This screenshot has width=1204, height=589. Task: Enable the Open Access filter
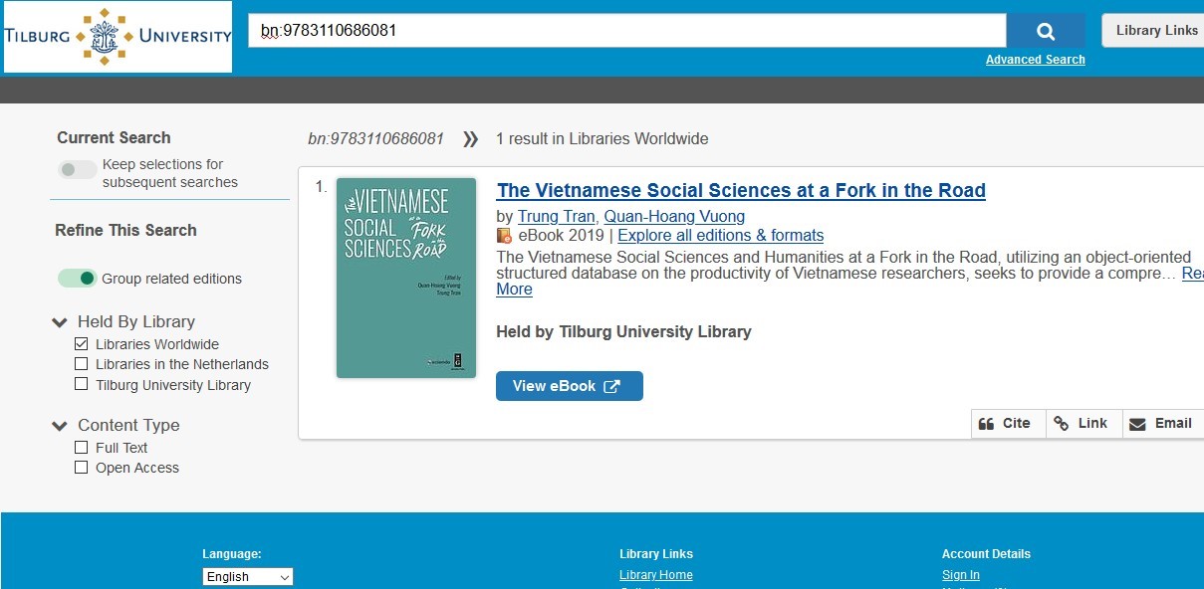click(x=82, y=468)
